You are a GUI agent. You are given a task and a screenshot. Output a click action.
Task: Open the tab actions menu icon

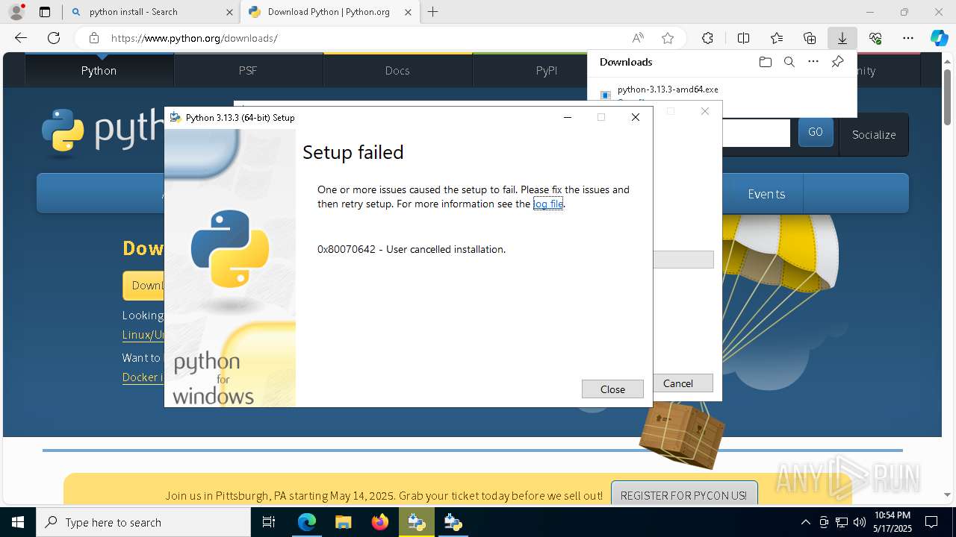click(x=45, y=12)
